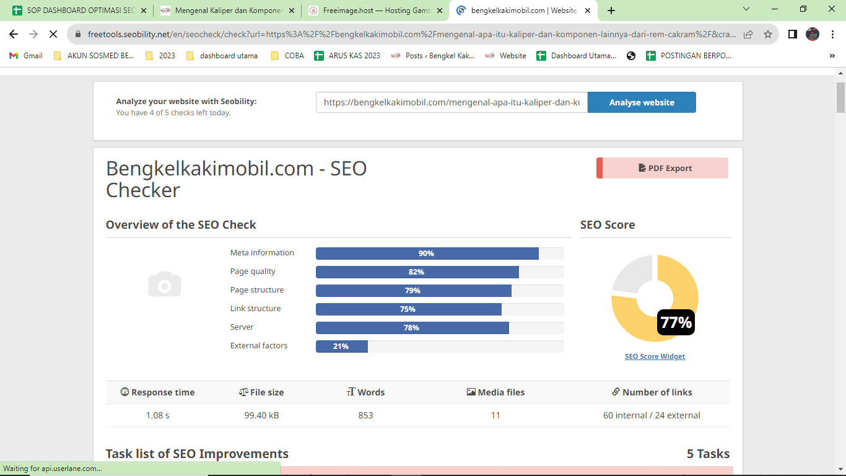Click the 853 words value
Screen dimensions: 846x476
(365, 415)
